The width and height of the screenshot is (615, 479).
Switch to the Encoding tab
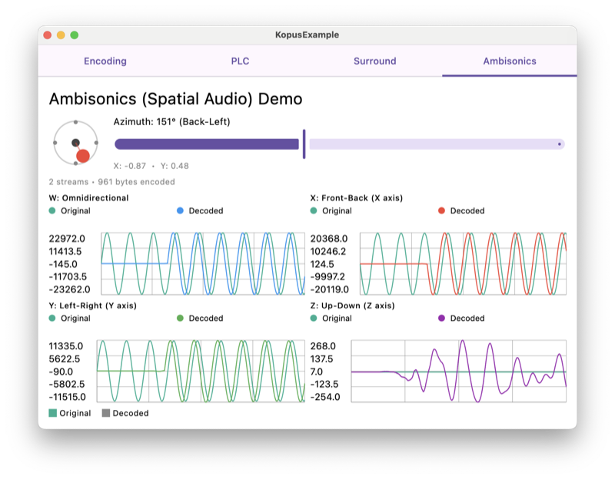click(x=105, y=61)
